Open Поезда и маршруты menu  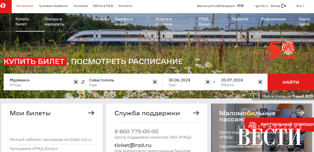click(55, 22)
